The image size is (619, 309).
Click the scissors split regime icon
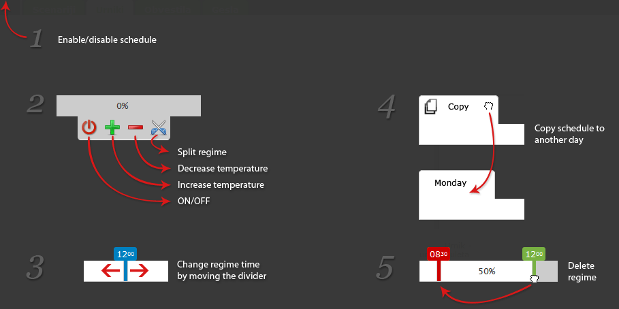pos(158,128)
